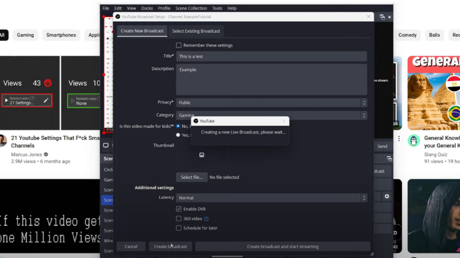Image resolution: width=460 pixels, height=258 pixels.
Task: Open the Privacy dropdown showing Public
Action: coord(271,103)
